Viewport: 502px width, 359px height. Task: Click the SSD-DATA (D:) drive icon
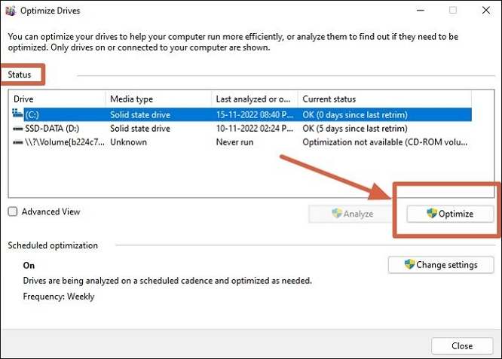(17, 129)
